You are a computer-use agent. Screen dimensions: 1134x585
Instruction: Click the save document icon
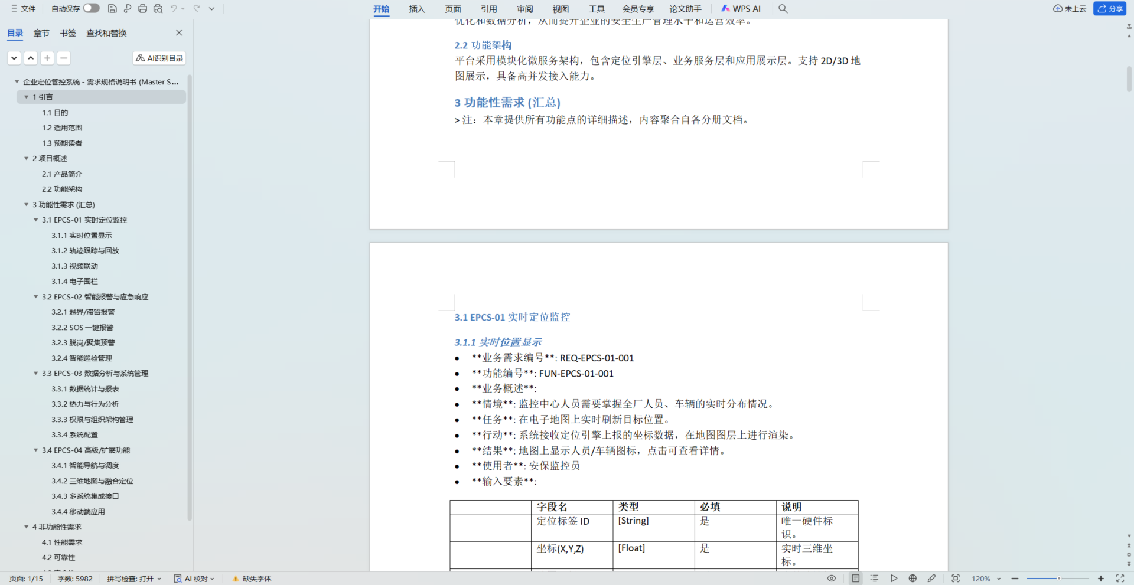pos(112,9)
